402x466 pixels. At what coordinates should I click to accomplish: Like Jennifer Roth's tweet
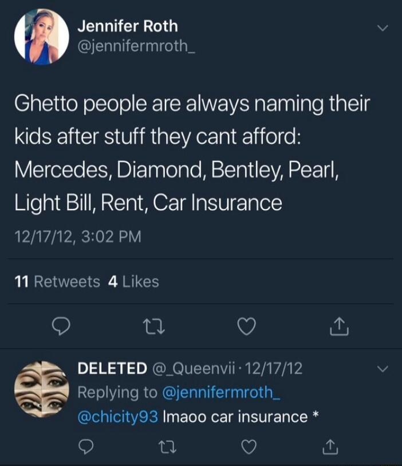[x=247, y=326]
